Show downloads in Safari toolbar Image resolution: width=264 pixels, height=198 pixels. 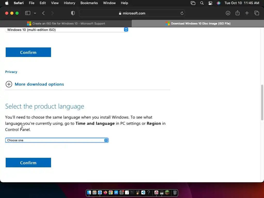(228, 13)
